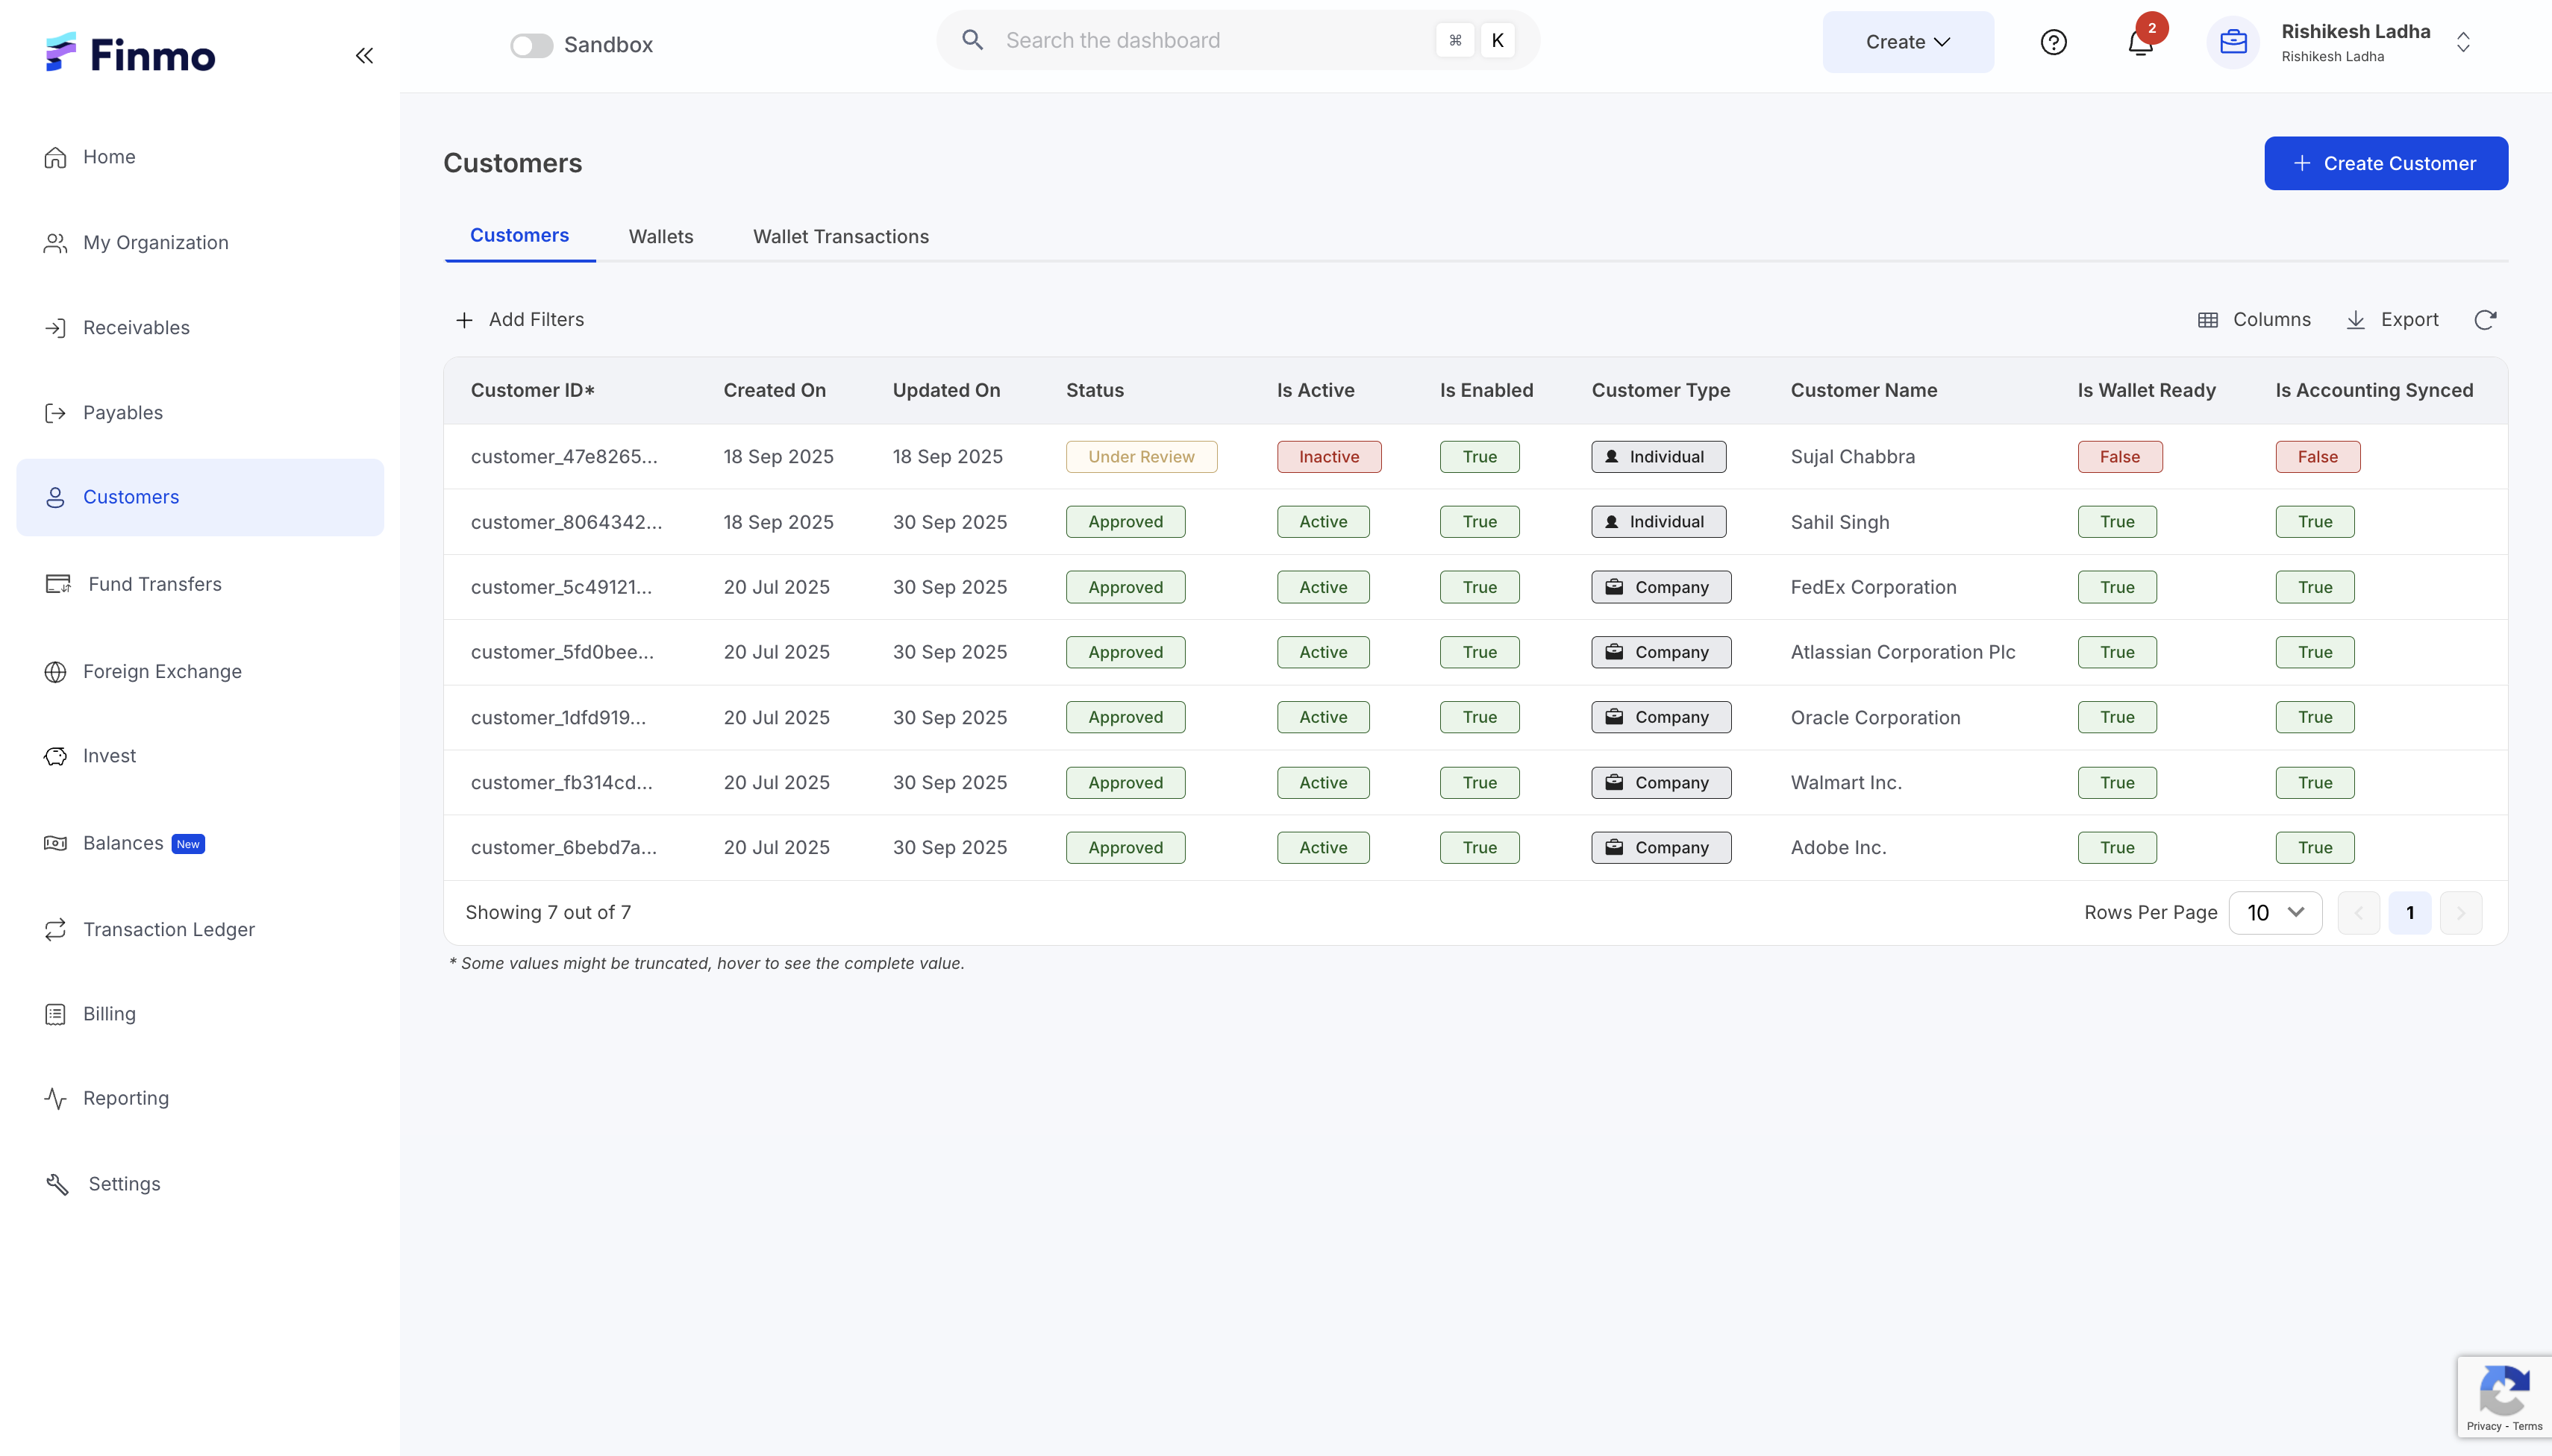
Task: Click the Create Customer button
Action: pos(2385,163)
